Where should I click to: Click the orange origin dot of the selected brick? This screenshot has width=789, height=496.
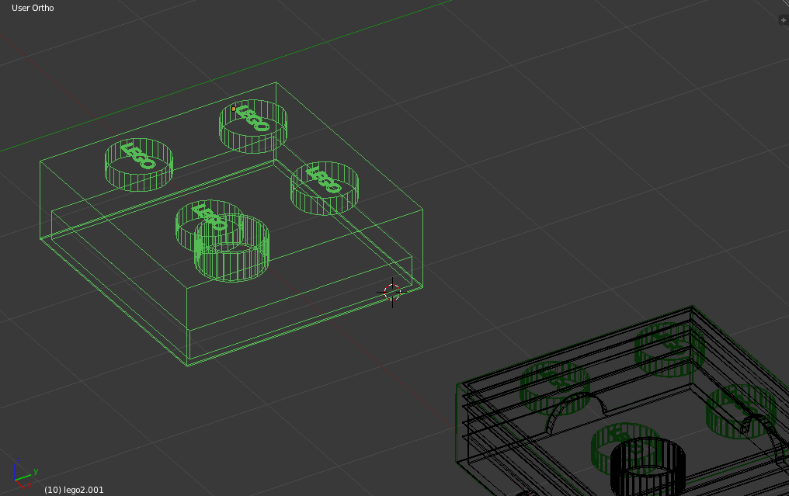tap(234, 109)
